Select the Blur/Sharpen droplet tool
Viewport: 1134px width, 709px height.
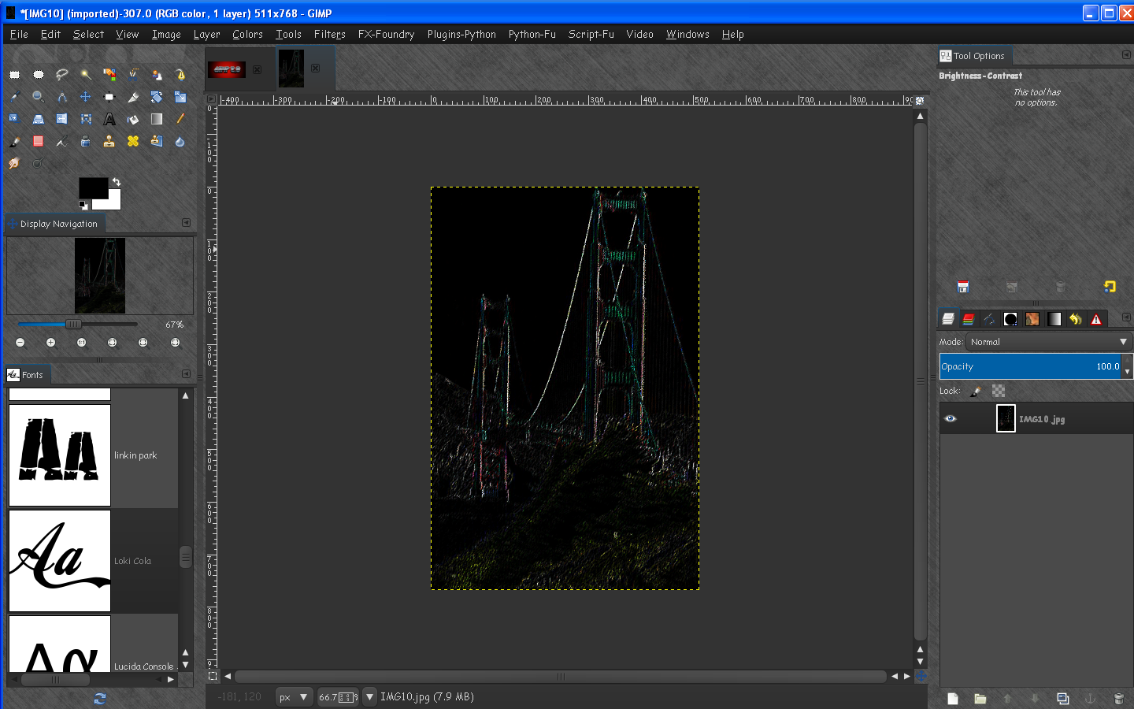pyautogui.click(x=180, y=141)
